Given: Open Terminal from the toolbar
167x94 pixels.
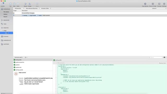Looking at the screenshot, I should (x=159, y=4).
